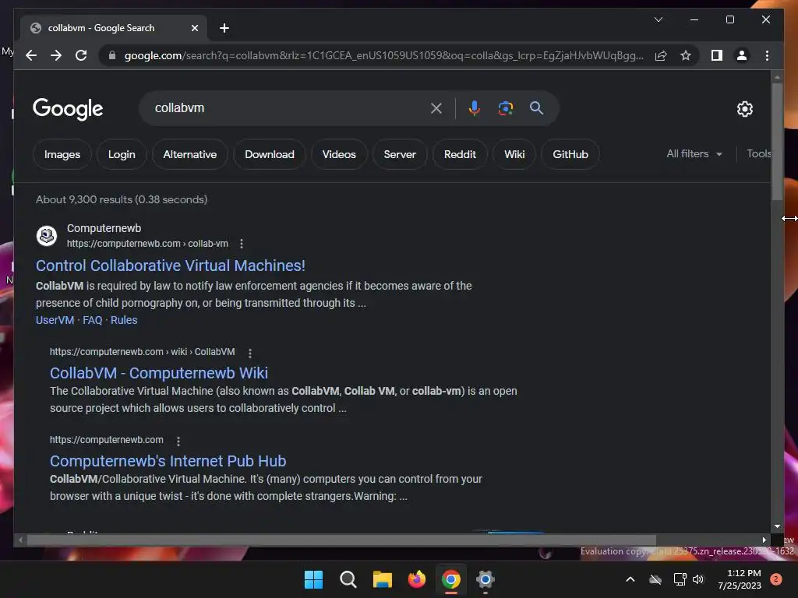
Task: Launch Firefox from the taskbar
Action: 417,579
